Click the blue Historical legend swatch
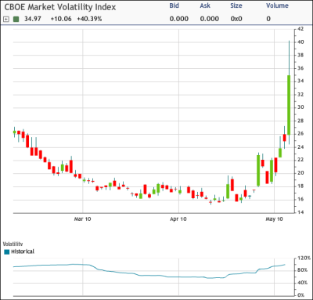The width and height of the screenshot is (313, 300). pos(7,251)
